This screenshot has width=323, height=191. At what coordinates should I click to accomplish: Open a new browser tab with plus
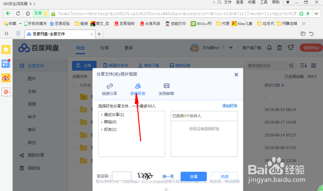click(99, 34)
